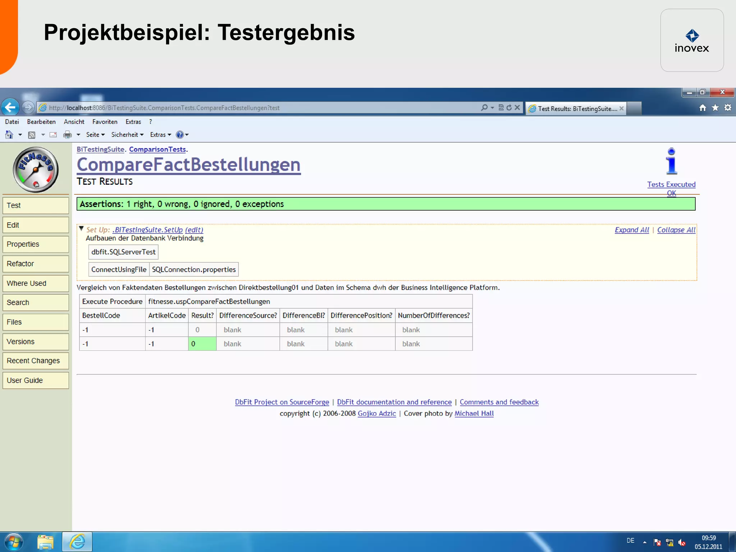
Task: Click the blue help question mark icon
Action: 180,135
